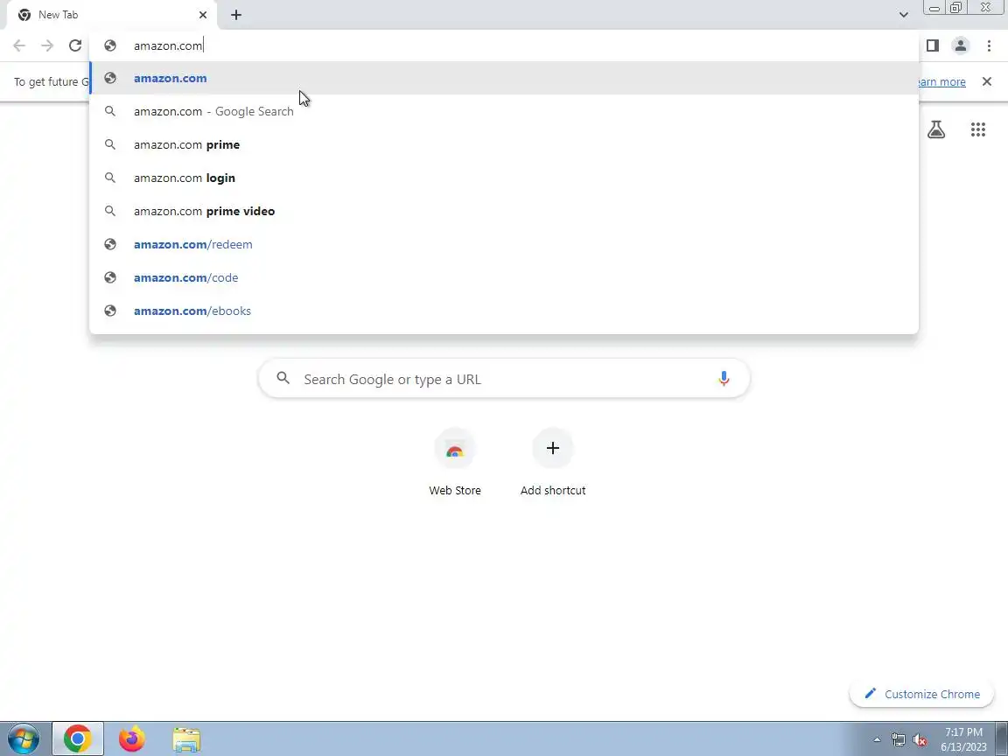Open the profile avatar menu
This screenshot has width=1008, height=756.
961,45
